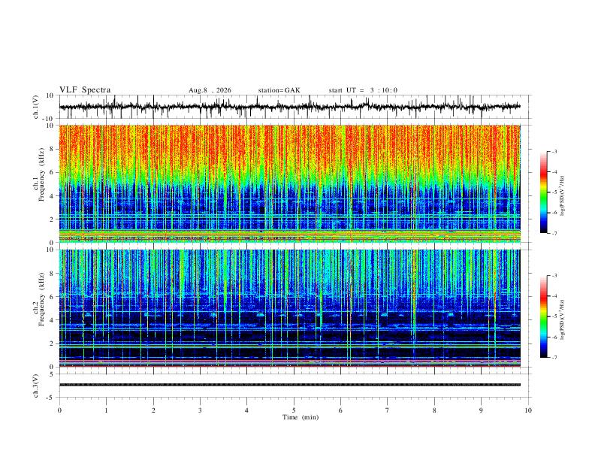Click the ch.3(V) axis label
This screenshot has height=460, width=595.
click(36, 386)
